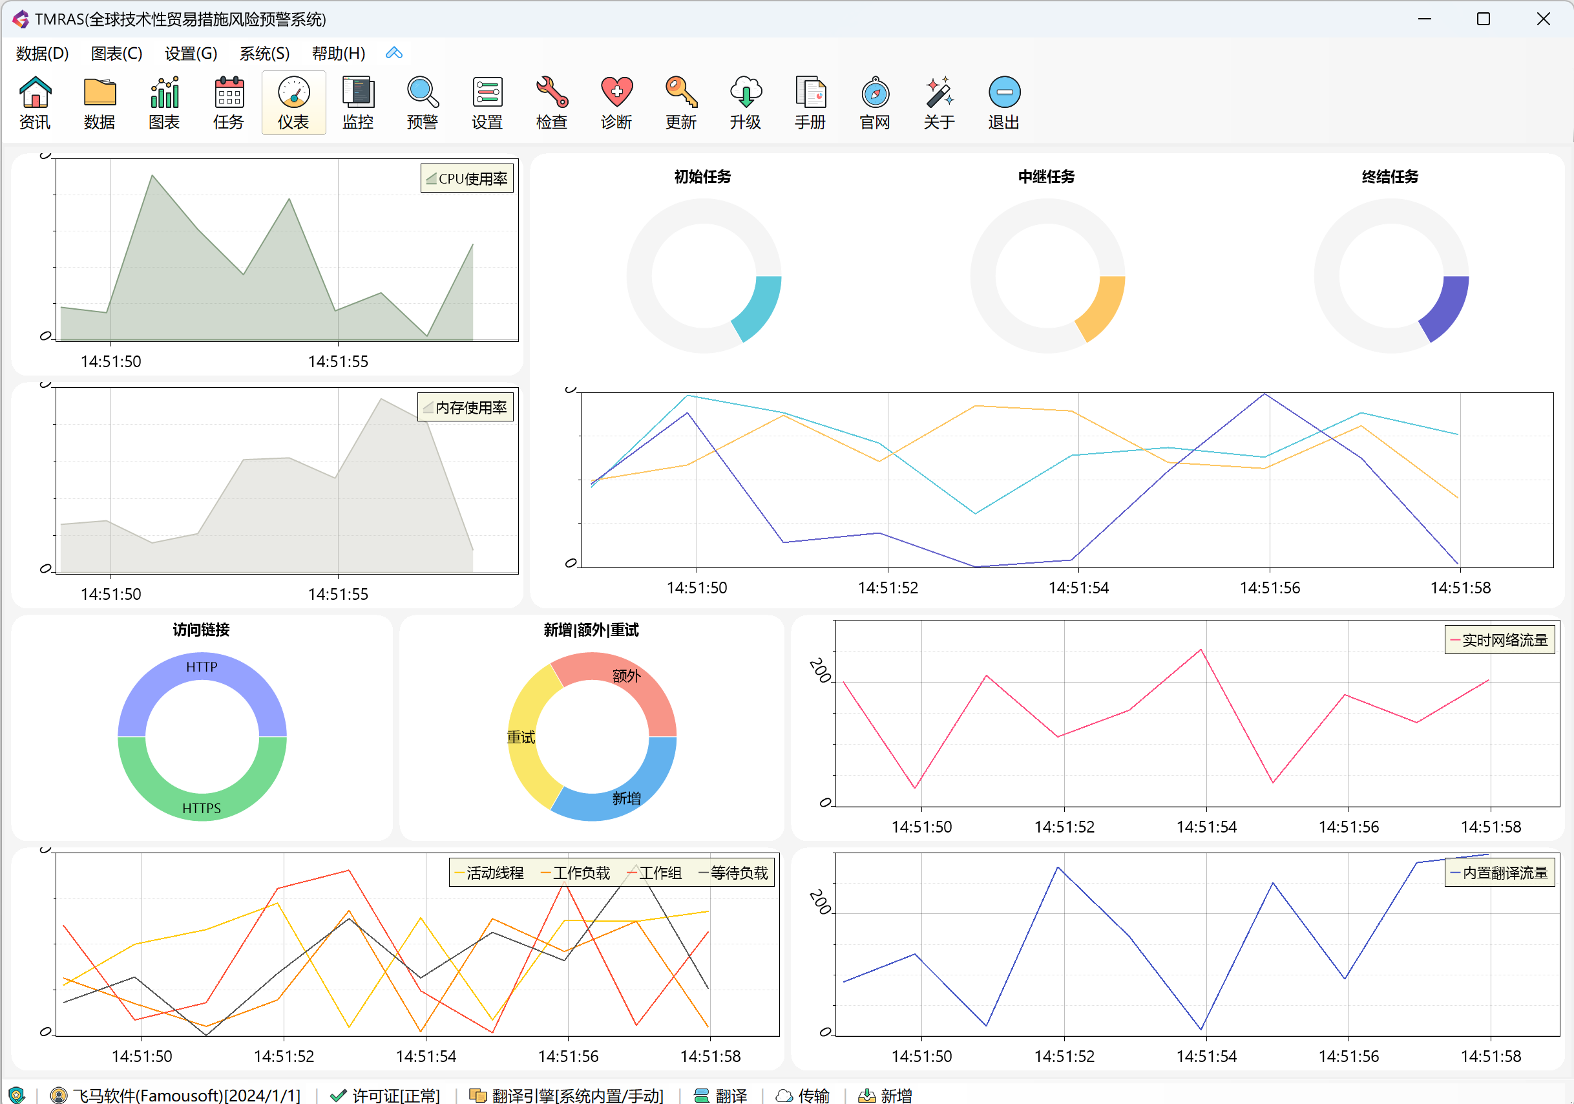
Task: Click the 等待负载 legend item
Action: point(733,873)
